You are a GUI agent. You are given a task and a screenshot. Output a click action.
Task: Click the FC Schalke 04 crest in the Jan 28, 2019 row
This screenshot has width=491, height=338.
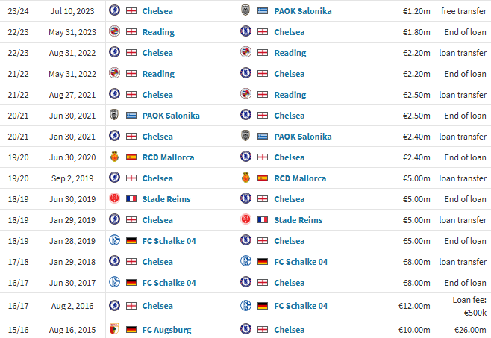click(114, 240)
